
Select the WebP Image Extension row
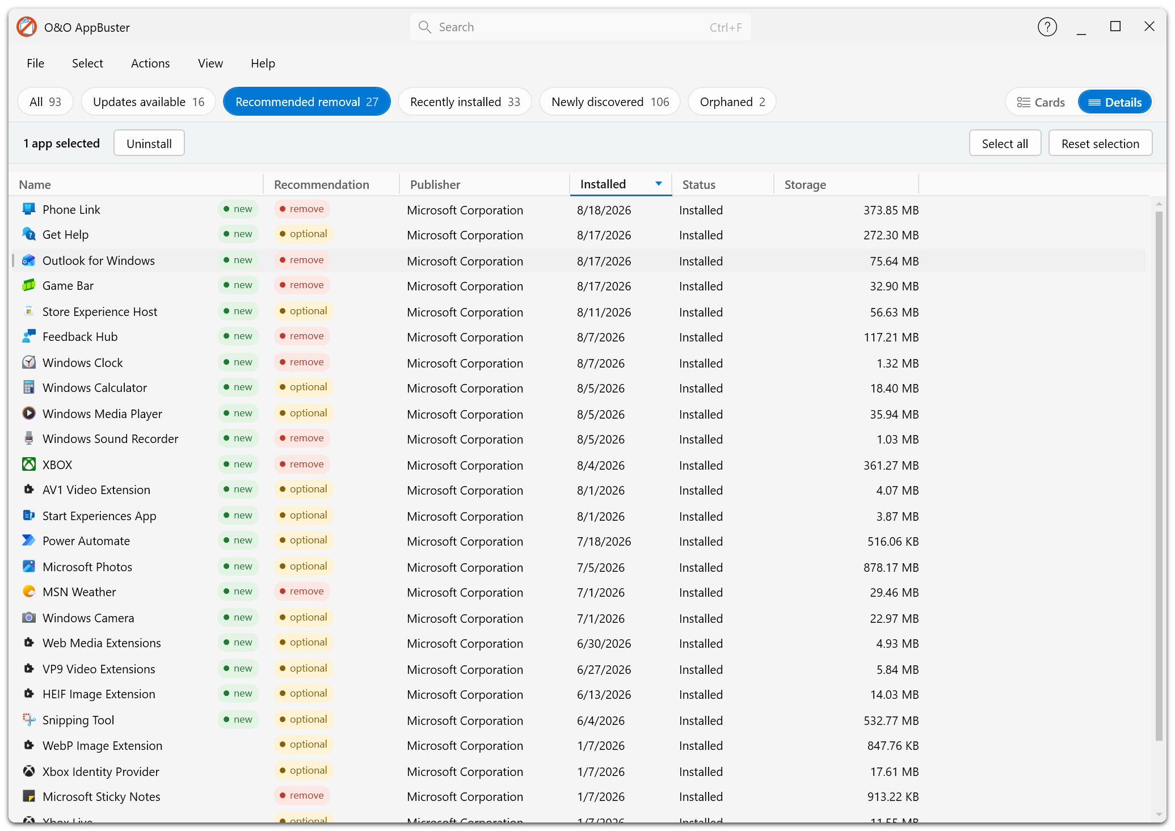click(579, 745)
